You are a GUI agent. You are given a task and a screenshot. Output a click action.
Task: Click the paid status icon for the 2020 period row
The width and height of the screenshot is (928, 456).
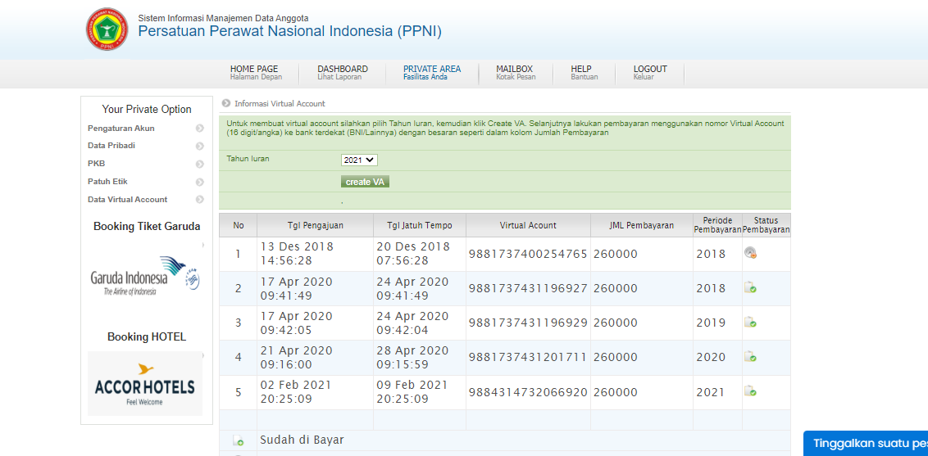click(750, 356)
